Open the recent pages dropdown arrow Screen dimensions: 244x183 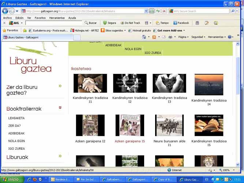click(x=17, y=11)
